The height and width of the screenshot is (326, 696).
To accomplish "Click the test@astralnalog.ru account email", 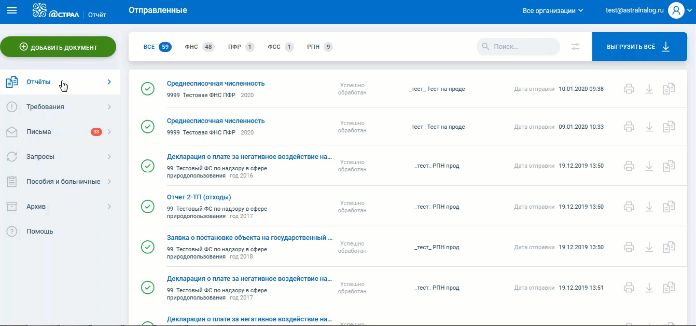I will tap(635, 10).
